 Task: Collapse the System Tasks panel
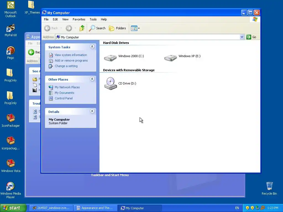point(92,47)
